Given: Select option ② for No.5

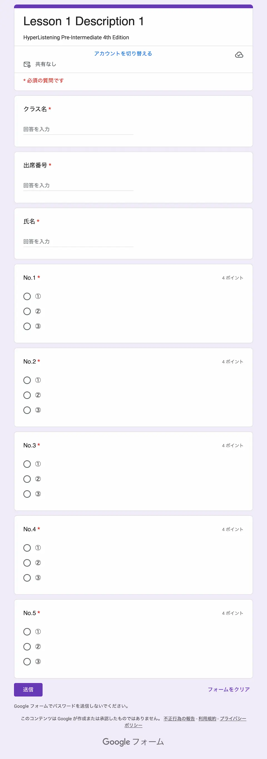Looking at the screenshot, I should point(27,647).
